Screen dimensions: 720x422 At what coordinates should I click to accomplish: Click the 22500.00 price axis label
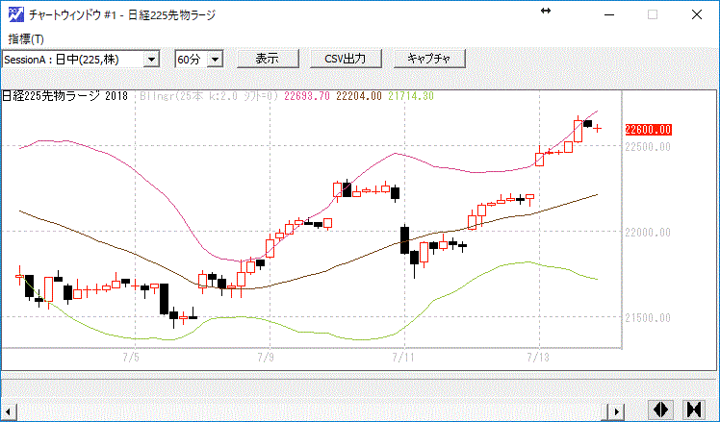(648, 147)
